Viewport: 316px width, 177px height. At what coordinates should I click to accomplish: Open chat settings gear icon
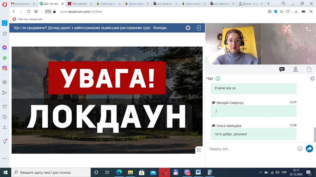312,79
